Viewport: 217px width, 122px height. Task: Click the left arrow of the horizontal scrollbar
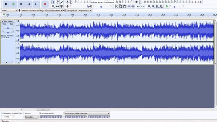[x=22, y=109]
